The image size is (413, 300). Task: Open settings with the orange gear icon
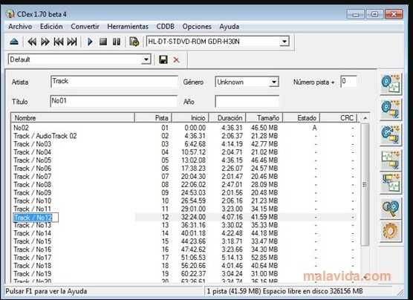pyautogui.click(x=391, y=231)
